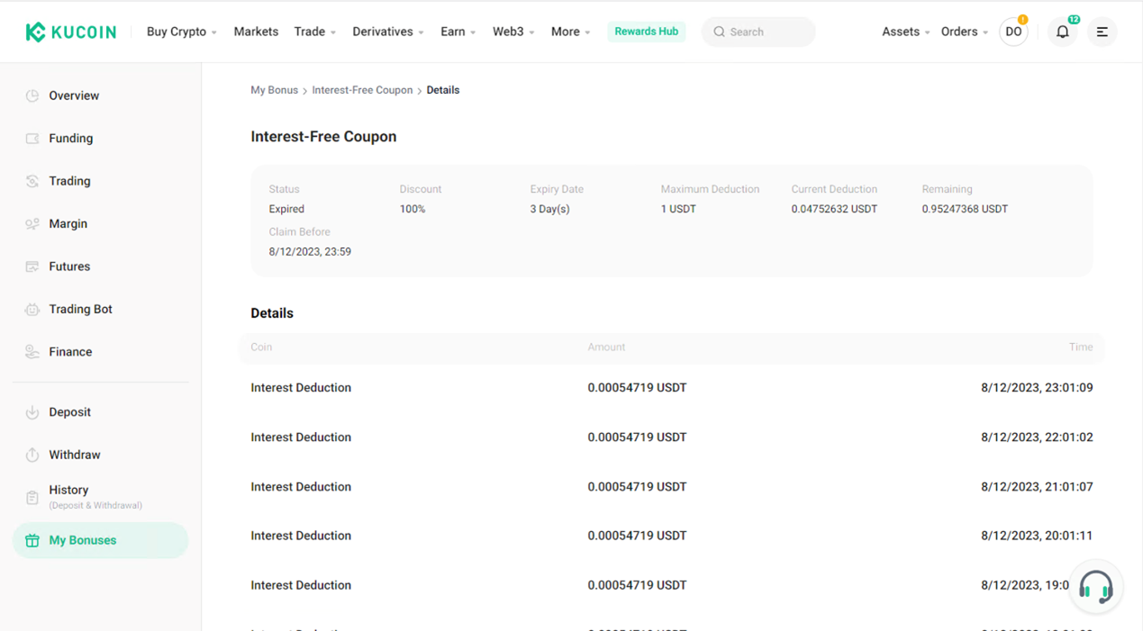Click the timestamp 8/12/2023, 21:01:07
This screenshot has height=631, width=1143.
[x=1037, y=487]
